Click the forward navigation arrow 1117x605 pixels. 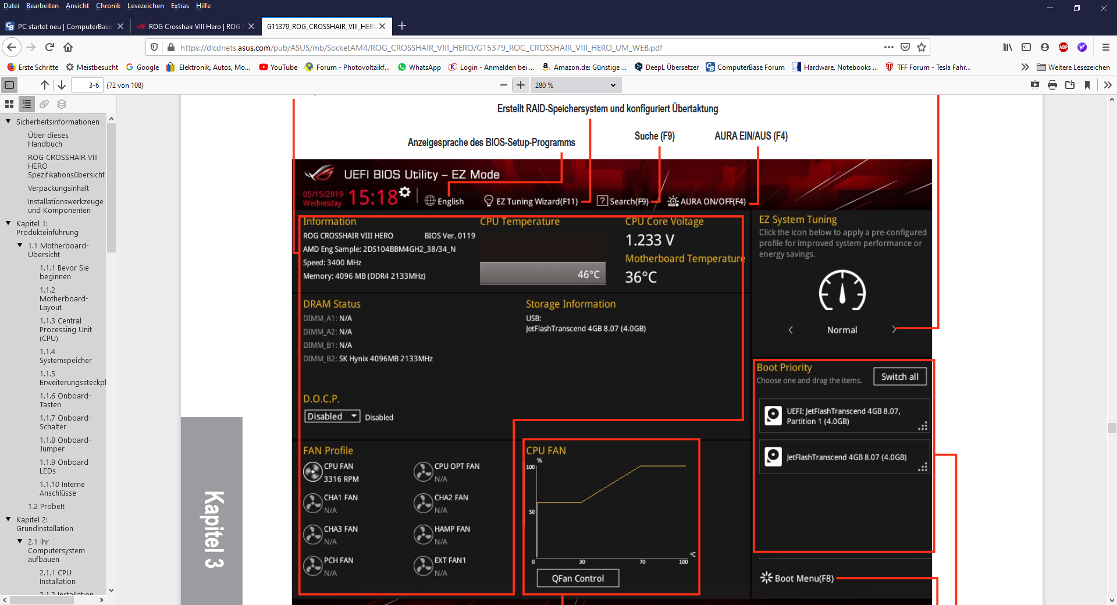click(x=31, y=47)
